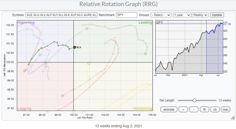Expand the 1 year period dropdown
Viewport: 236px width, 129px height.
(x=182, y=15)
